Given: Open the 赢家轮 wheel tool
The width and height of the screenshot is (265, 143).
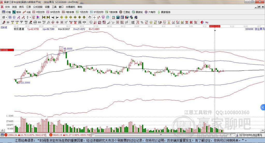Looking at the screenshot, I should coord(137,12).
